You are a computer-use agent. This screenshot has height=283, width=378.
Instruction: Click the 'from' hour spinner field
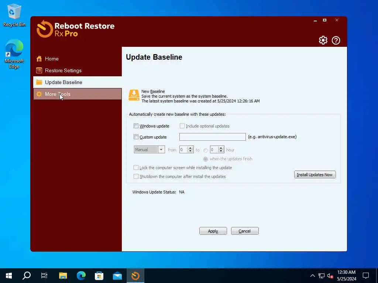coord(186,150)
